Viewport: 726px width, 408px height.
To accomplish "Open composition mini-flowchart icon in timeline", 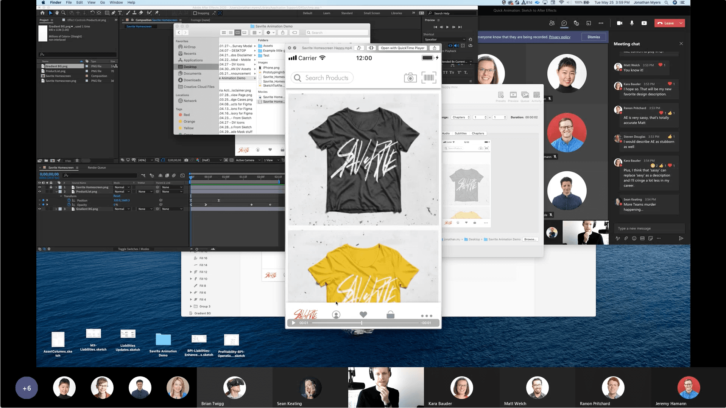I will coord(143,175).
